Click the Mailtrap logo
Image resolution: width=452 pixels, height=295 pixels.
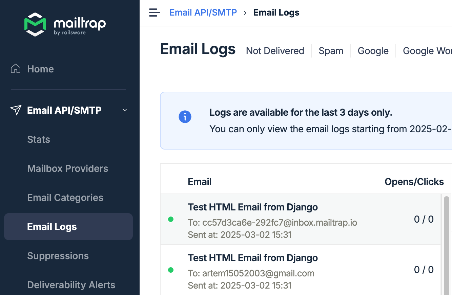[65, 24]
